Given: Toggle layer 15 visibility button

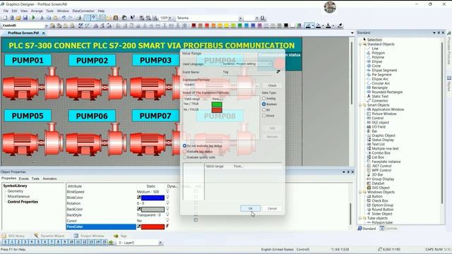Looking at the screenshot, I should [105, 243].
